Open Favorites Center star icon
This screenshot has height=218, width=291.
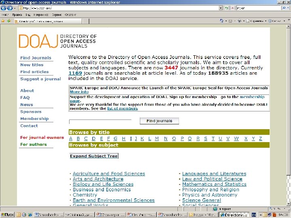3,21
